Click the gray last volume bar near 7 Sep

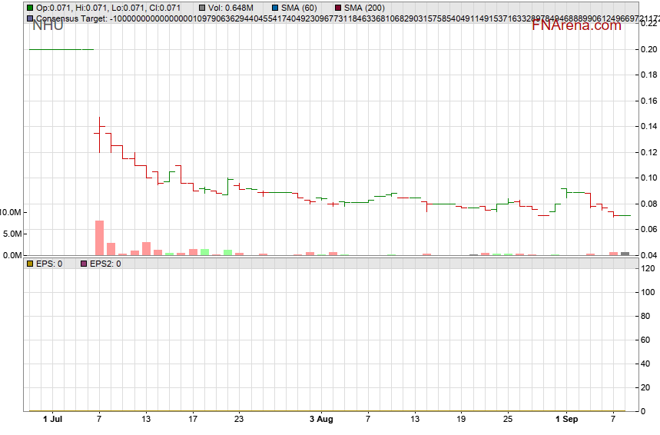pos(625,254)
